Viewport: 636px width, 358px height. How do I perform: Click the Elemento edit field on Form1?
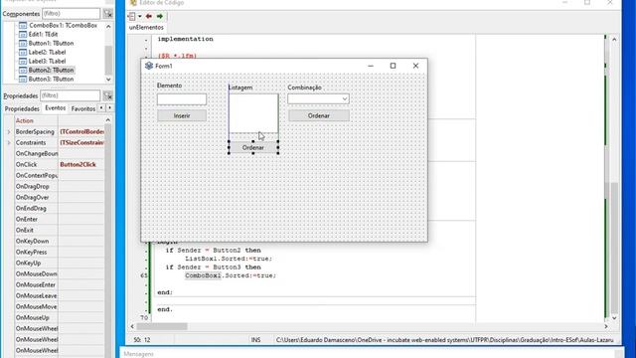click(182, 99)
